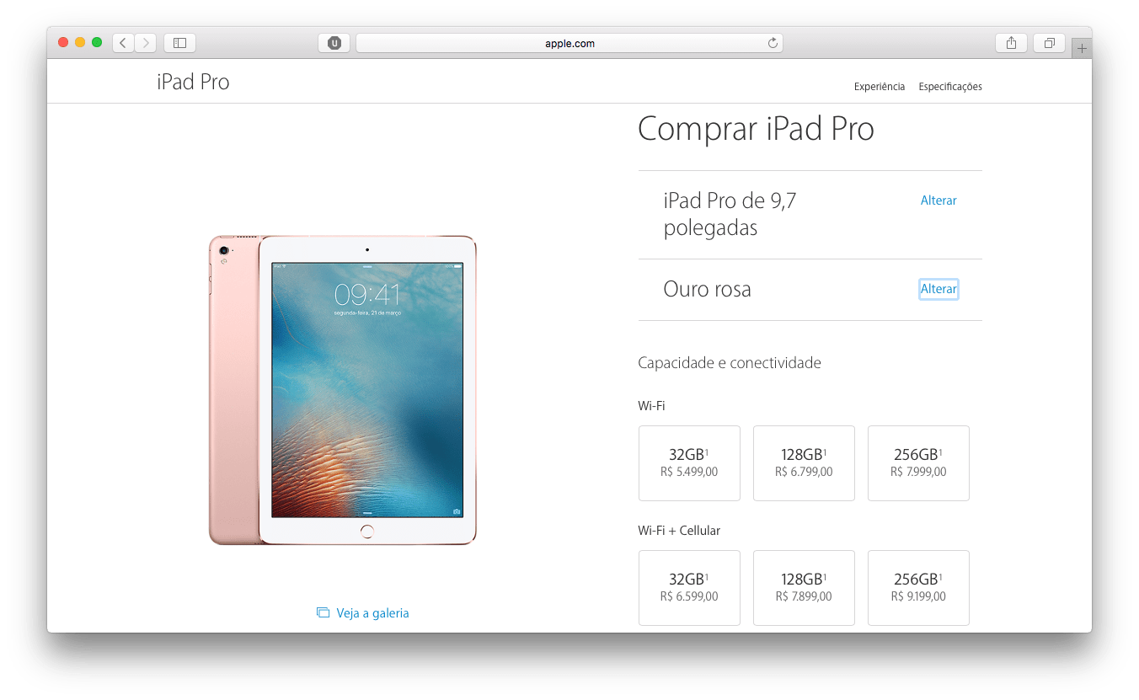Viewport: 1139px width, 700px height.
Task: Open the Especificações tab
Action: [x=950, y=87]
